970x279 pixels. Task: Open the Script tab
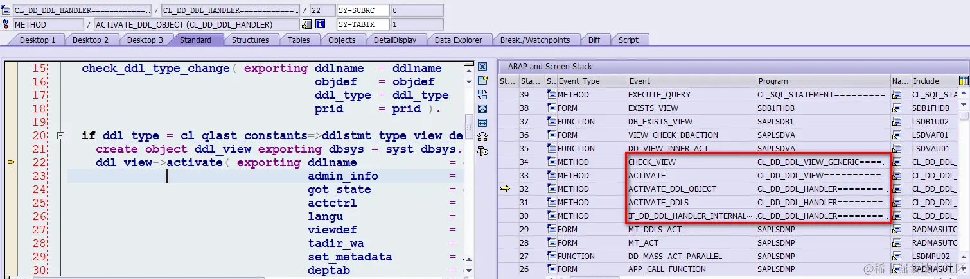(628, 40)
